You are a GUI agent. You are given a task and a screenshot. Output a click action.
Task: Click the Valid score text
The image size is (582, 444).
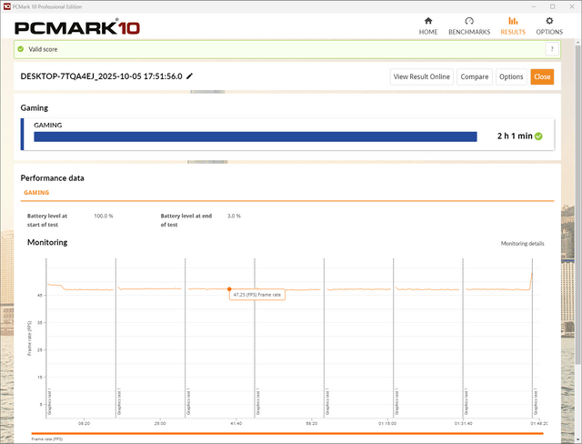[x=43, y=49]
